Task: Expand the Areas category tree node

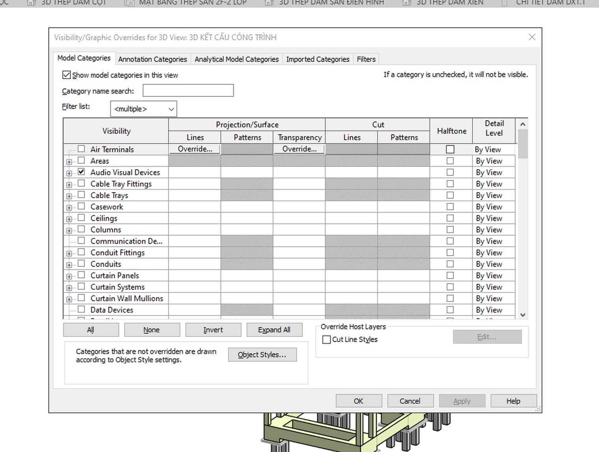Action: click(x=69, y=162)
